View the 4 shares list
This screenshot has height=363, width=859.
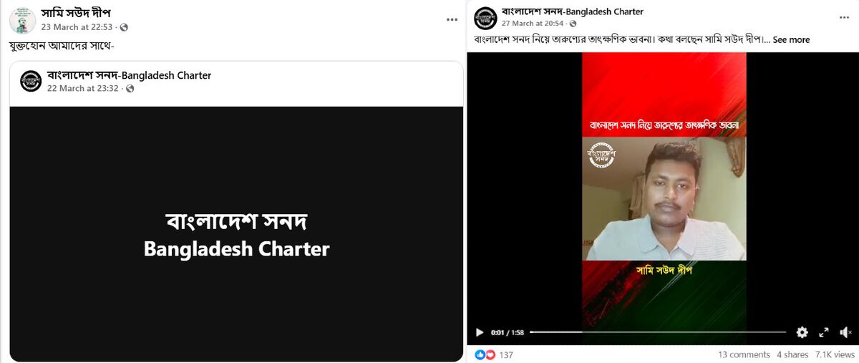click(792, 354)
